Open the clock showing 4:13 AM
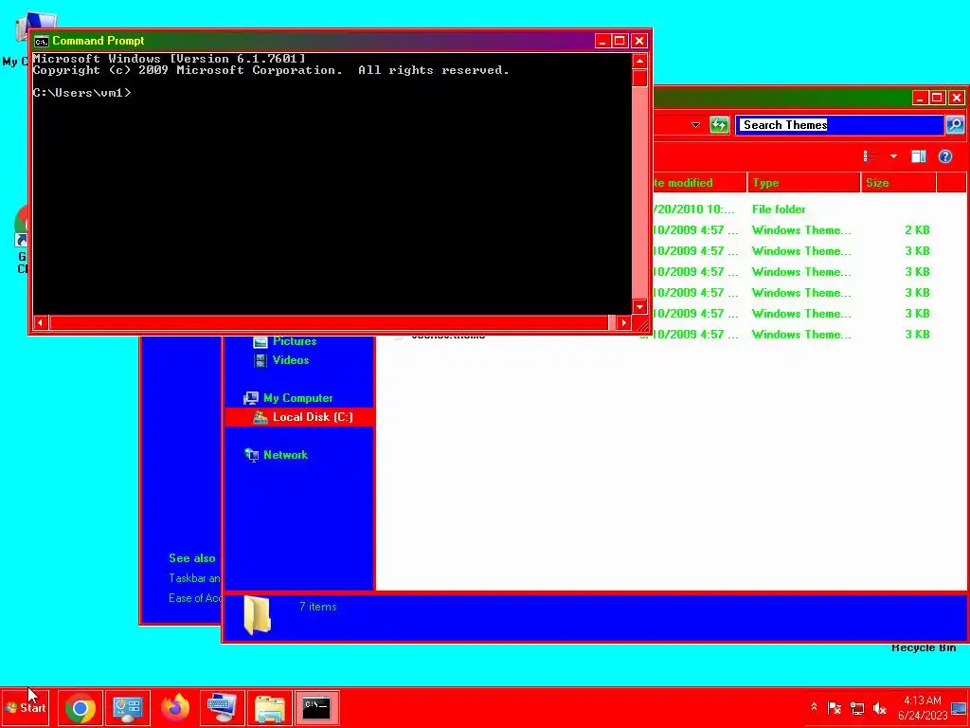The image size is (970, 728). tap(923, 707)
